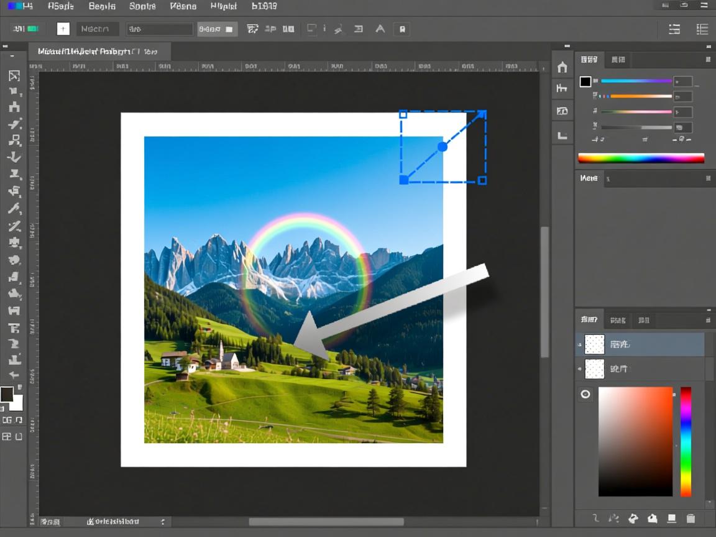Click the paint bucket icon below the layers panel
The height and width of the screenshot is (537, 716).
tap(633, 518)
